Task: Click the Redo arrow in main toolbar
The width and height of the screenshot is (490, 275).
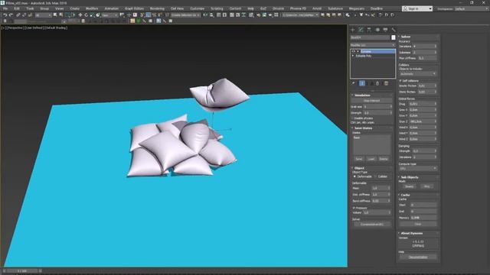Action: click(11, 15)
